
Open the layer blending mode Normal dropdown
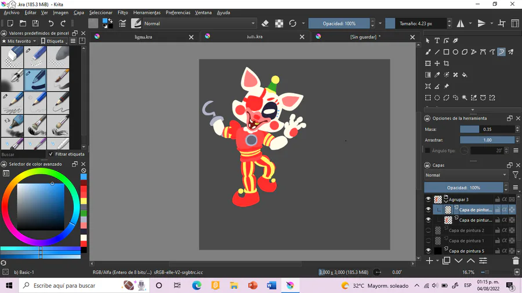pos(465,175)
